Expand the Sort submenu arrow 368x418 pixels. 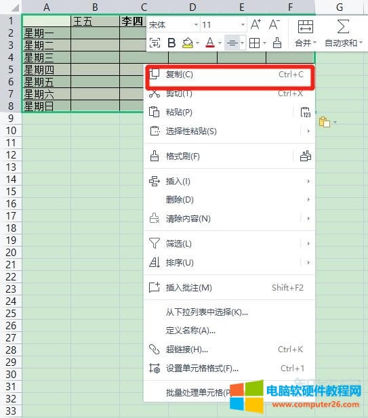[x=308, y=263]
